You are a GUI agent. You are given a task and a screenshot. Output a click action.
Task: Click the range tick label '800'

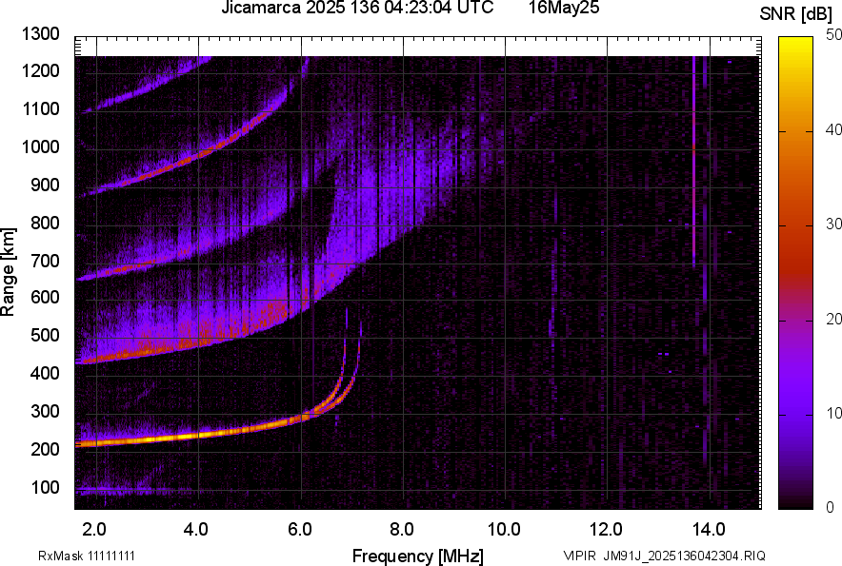[45, 223]
